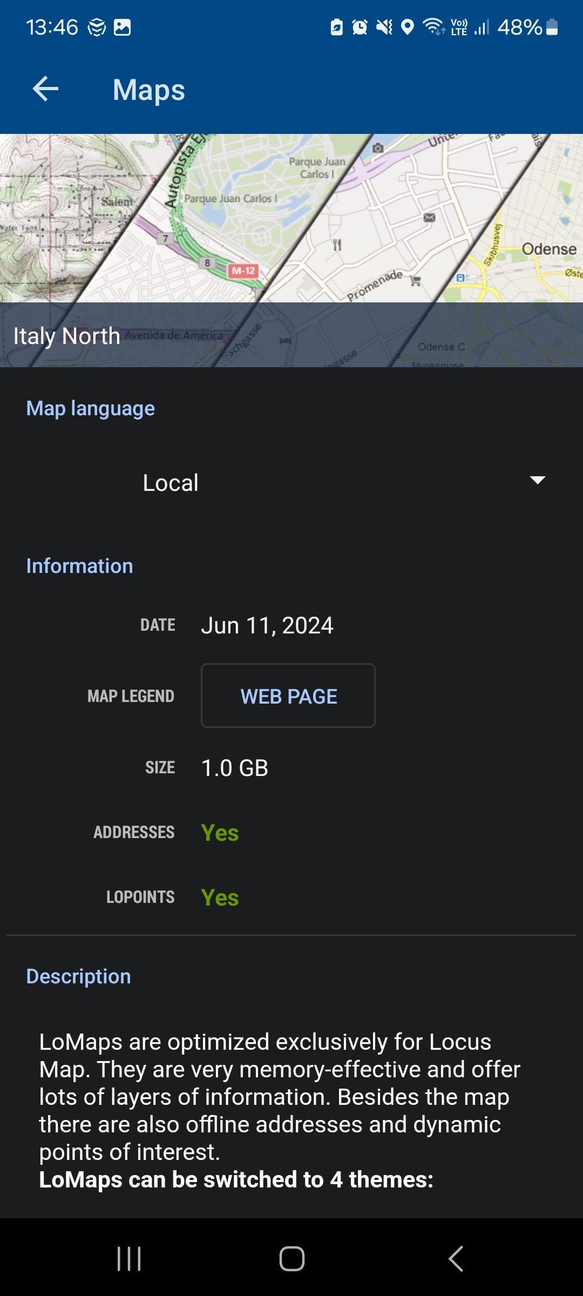
Task: Tap the Italy North map name
Action: pyautogui.click(x=67, y=336)
